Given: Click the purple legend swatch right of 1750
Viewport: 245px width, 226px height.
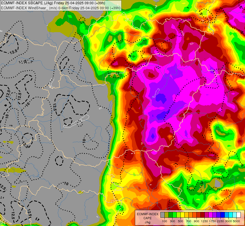Looking at the screenshot, I should click(214, 215).
